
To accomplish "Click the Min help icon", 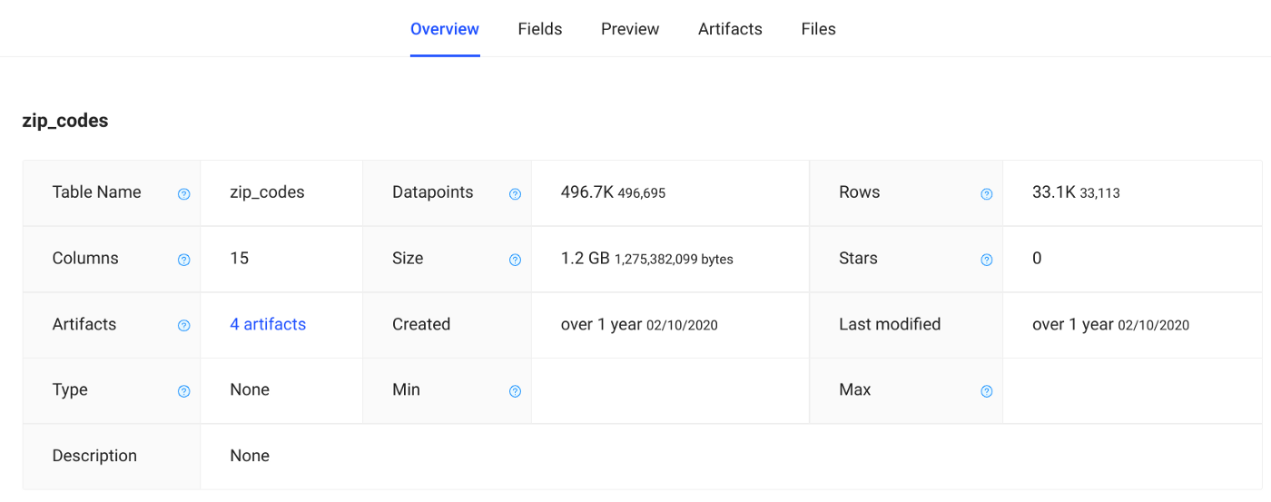I will click(x=515, y=391).
